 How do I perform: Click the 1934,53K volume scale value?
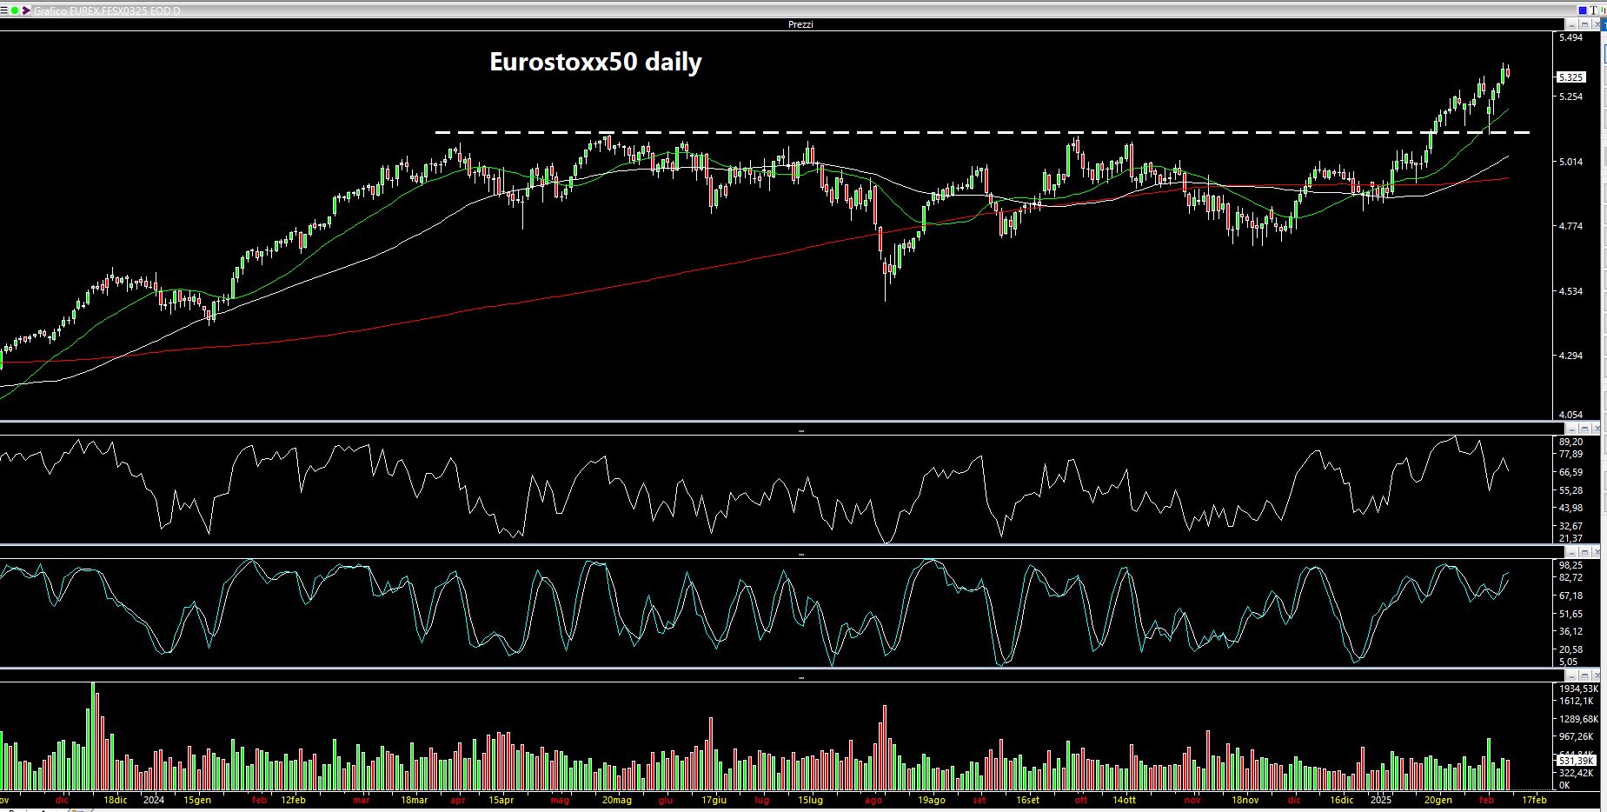1578,689
